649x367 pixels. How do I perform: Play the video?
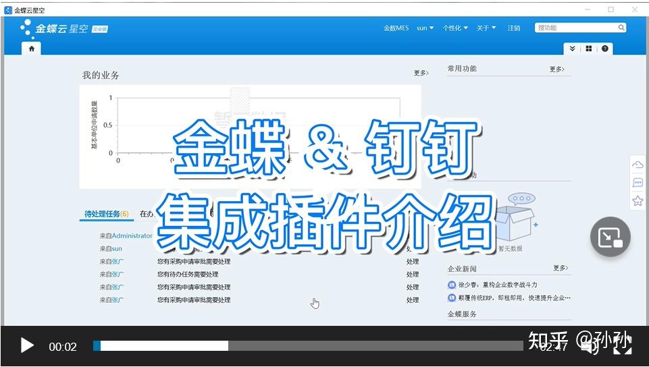[x=27, y=346]
